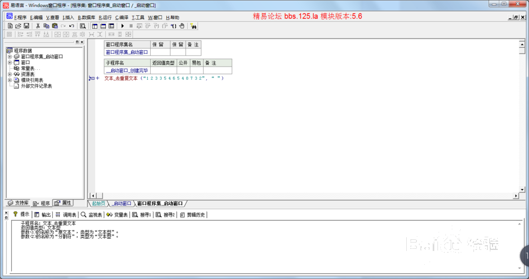Click the Cut (scissors) toolbar icon
This screenshot has width=529, height=279.
[x=38, y=26]
